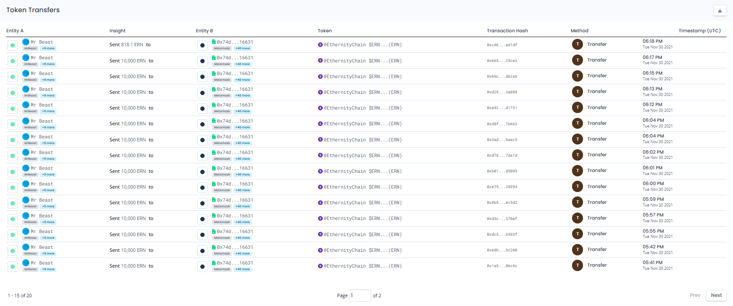Toggle the green dot box in the 06:00 PM row

(x=13, y=187)
